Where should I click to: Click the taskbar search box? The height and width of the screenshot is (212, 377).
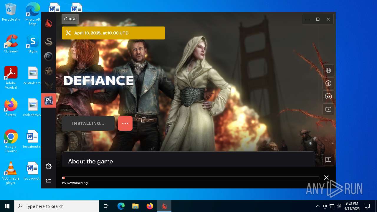click(x=57, y=206)
